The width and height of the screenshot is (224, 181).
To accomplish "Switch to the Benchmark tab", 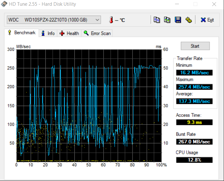I will point(22,33).
